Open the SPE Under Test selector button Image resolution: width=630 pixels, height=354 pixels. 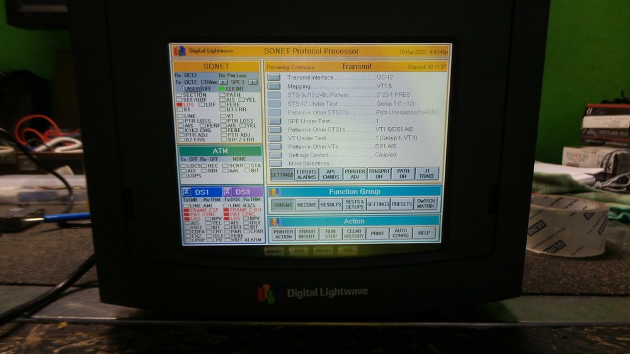click(275, 121)
